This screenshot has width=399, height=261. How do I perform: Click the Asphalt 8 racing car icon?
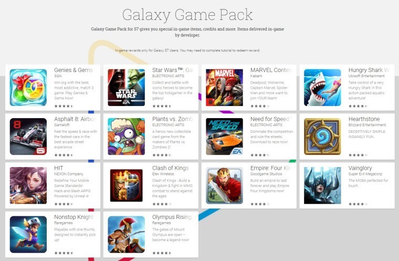28,136
